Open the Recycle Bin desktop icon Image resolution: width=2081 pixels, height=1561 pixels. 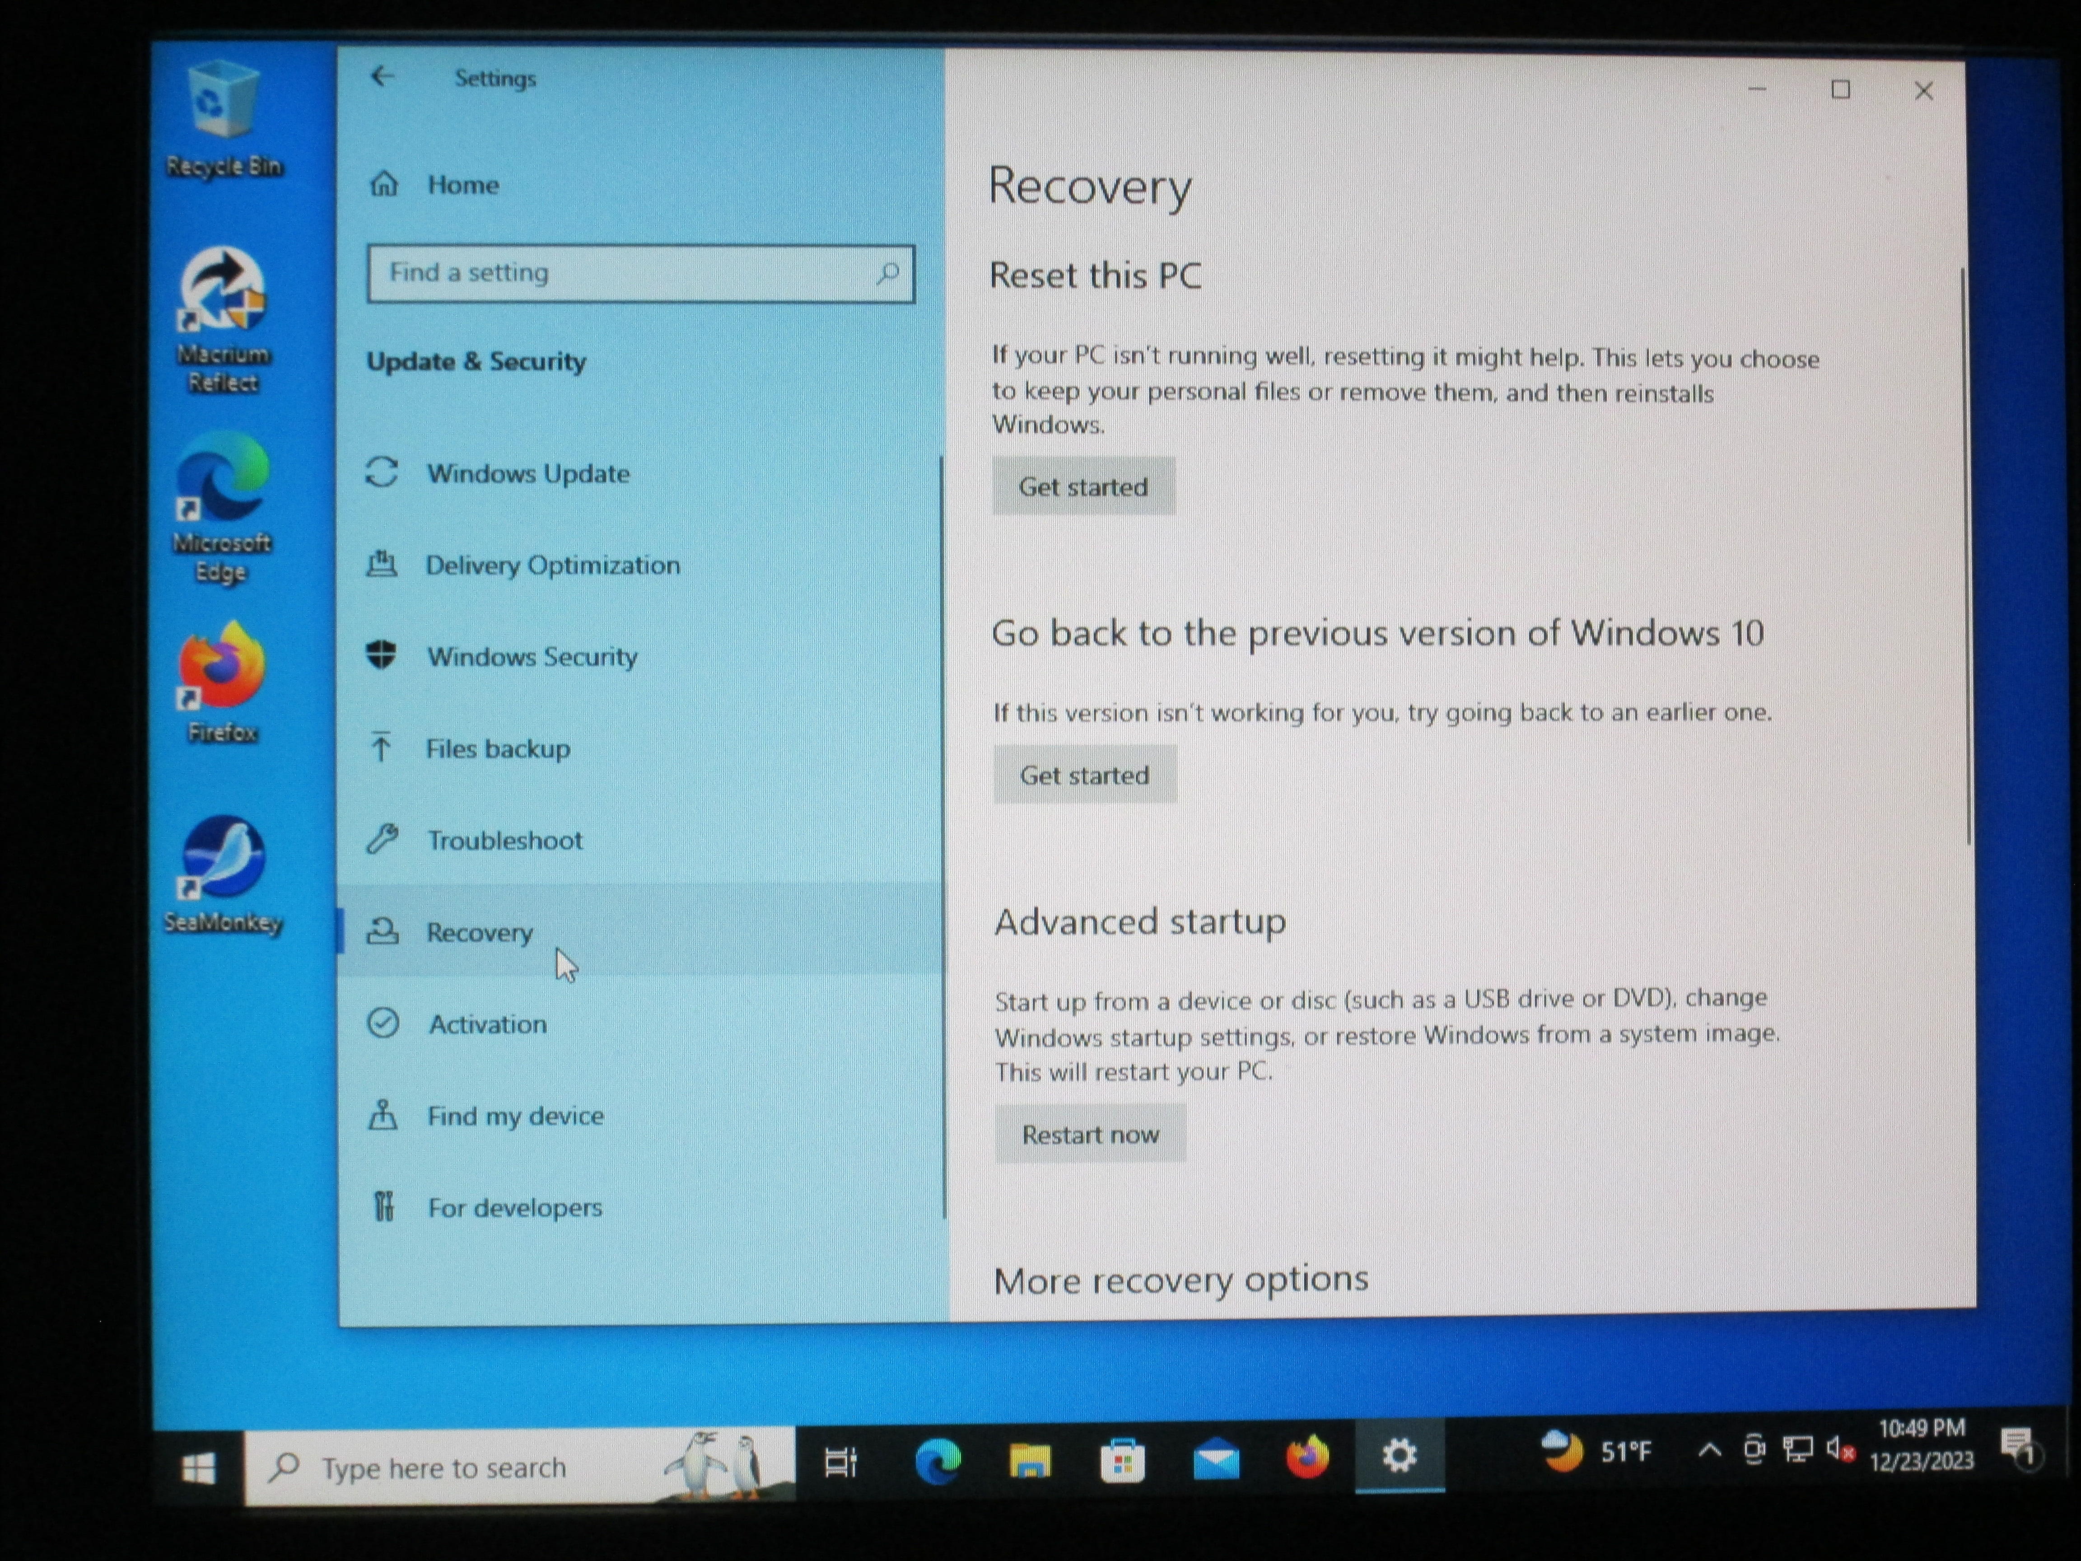pos(224,117)
